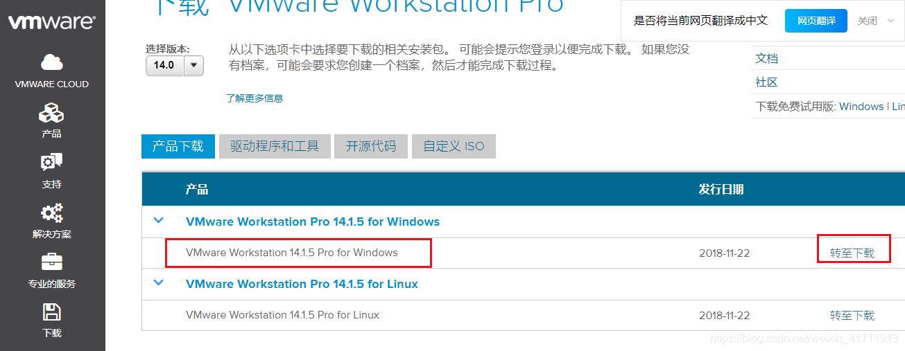Screen dimensions: 905x351
Task: Open the version 14.0 dropdown
Action: [175, 65]
